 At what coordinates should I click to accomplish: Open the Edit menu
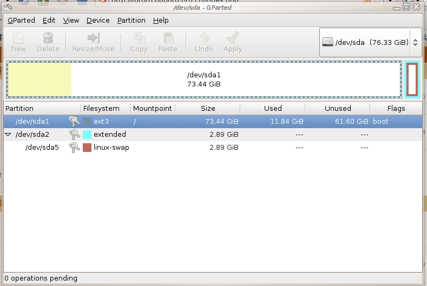[x=49, y=21]
